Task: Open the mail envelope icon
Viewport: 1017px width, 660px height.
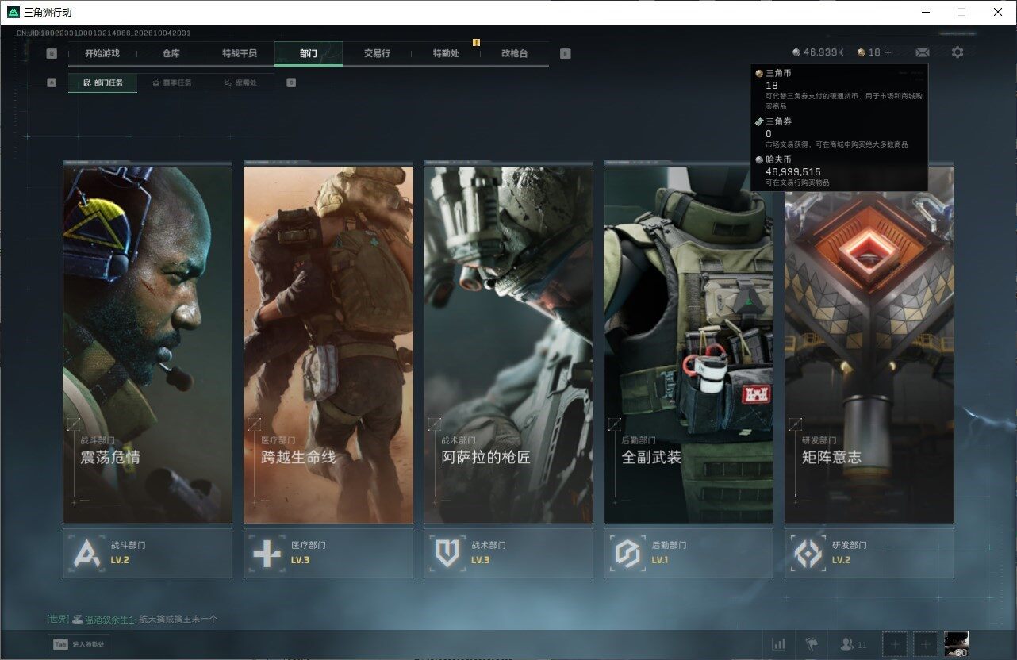Action: pyautogui.click(x=922, y=52)
